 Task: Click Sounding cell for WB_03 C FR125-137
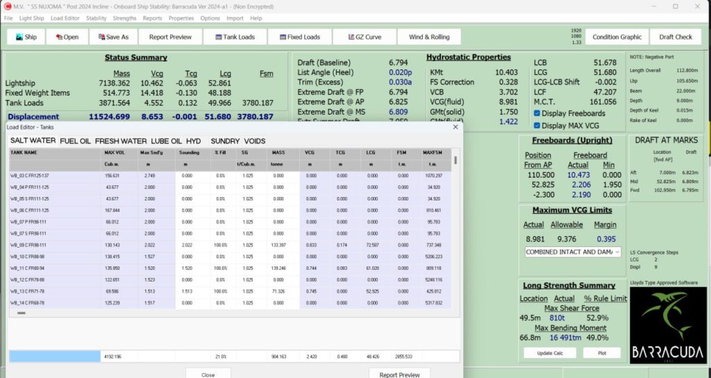(193, 175)
